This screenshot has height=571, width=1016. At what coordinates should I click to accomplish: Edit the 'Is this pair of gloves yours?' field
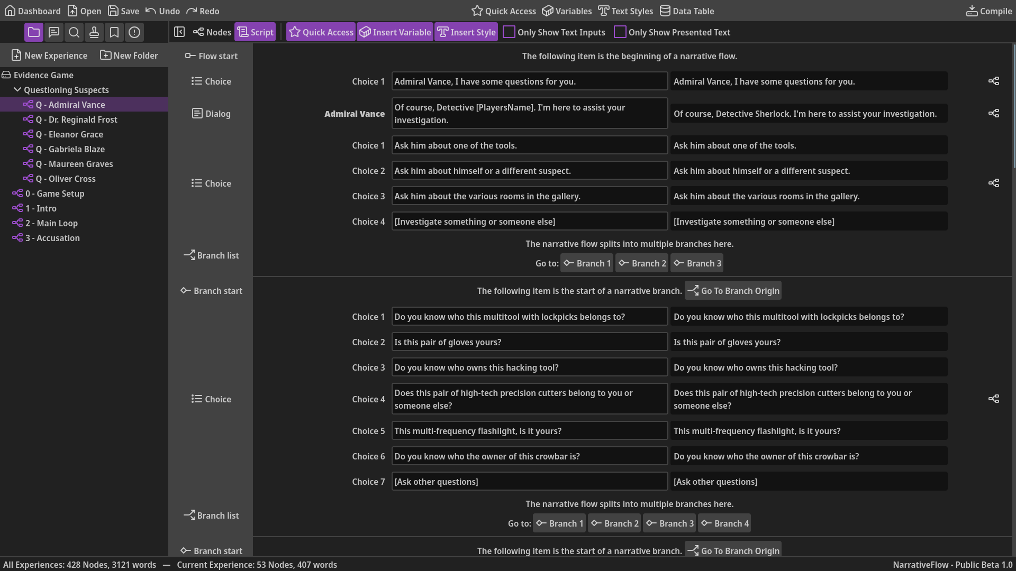pos(529,342)
